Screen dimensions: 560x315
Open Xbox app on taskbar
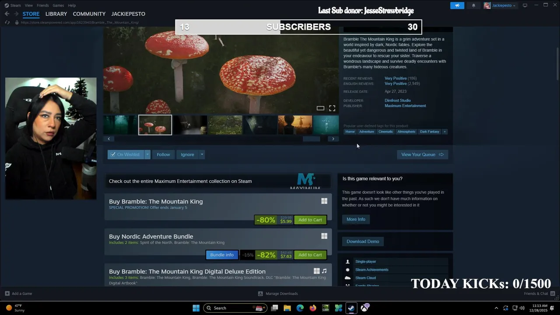tap(364, 308)
